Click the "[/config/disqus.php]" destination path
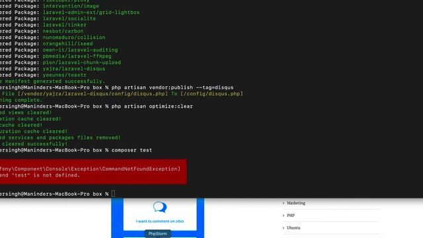The image size is (423, 238). click(211, 94)
